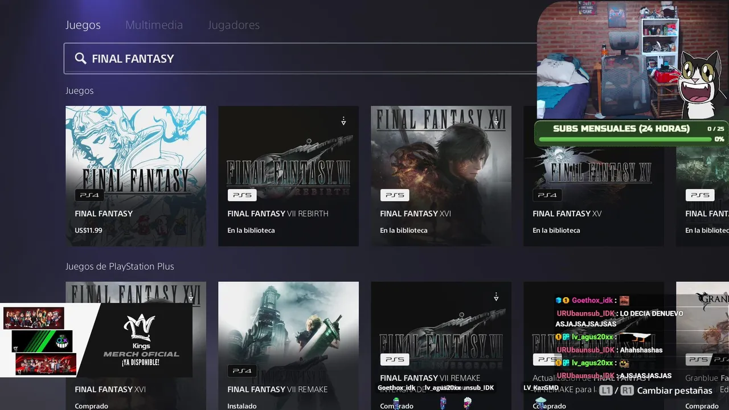Image resolution: width=729 pixels, height=410 pixels.
Task: Click the '0 / 25' subs counter
Action: click(715, 129)
